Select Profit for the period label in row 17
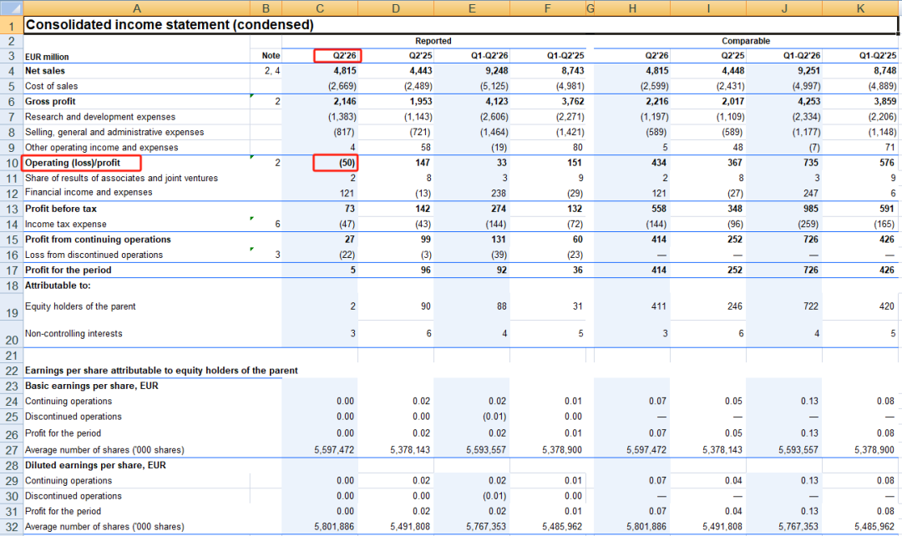Viewport: 902px width, 536px height. tap(68, 271)
